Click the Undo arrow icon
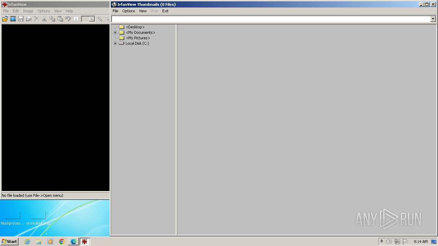438x246 pixels. coord(68,19)
